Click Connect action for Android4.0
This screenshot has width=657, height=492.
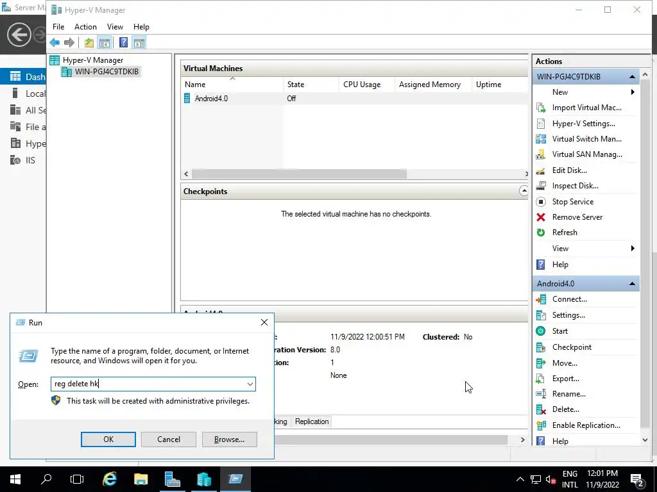coord(570,299)
